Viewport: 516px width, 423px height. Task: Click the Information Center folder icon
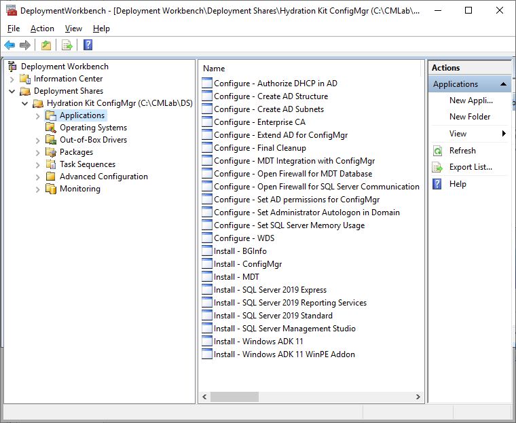pos(25,79)
